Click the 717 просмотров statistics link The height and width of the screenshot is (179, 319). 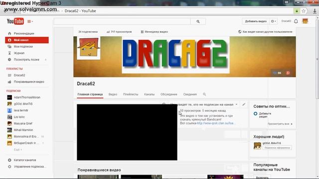(119, 32)
